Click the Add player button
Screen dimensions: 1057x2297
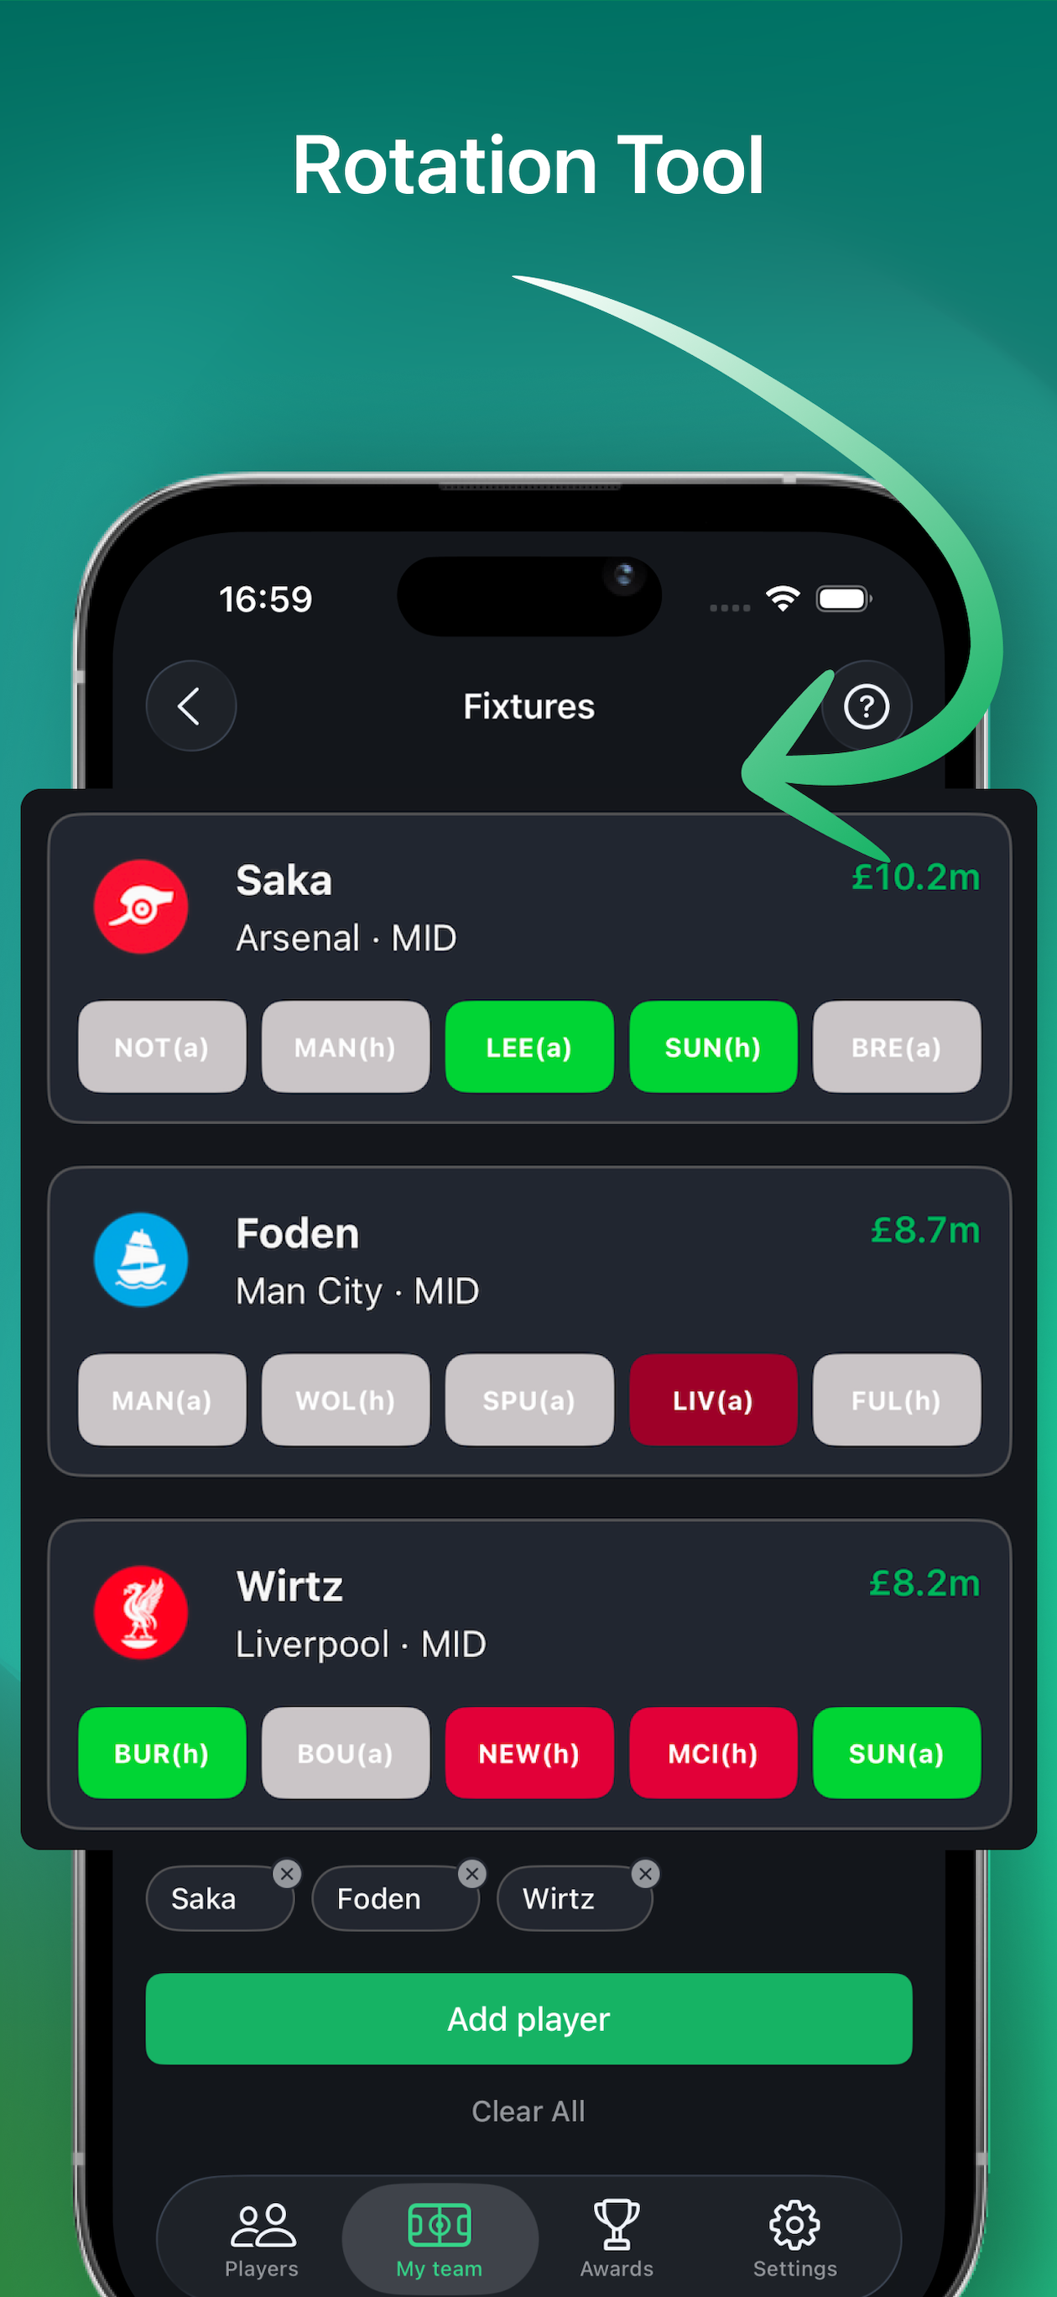click(528, 2018)
